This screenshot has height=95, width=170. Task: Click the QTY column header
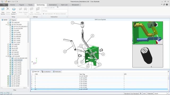pyautogui.click(x=146, y=74)
